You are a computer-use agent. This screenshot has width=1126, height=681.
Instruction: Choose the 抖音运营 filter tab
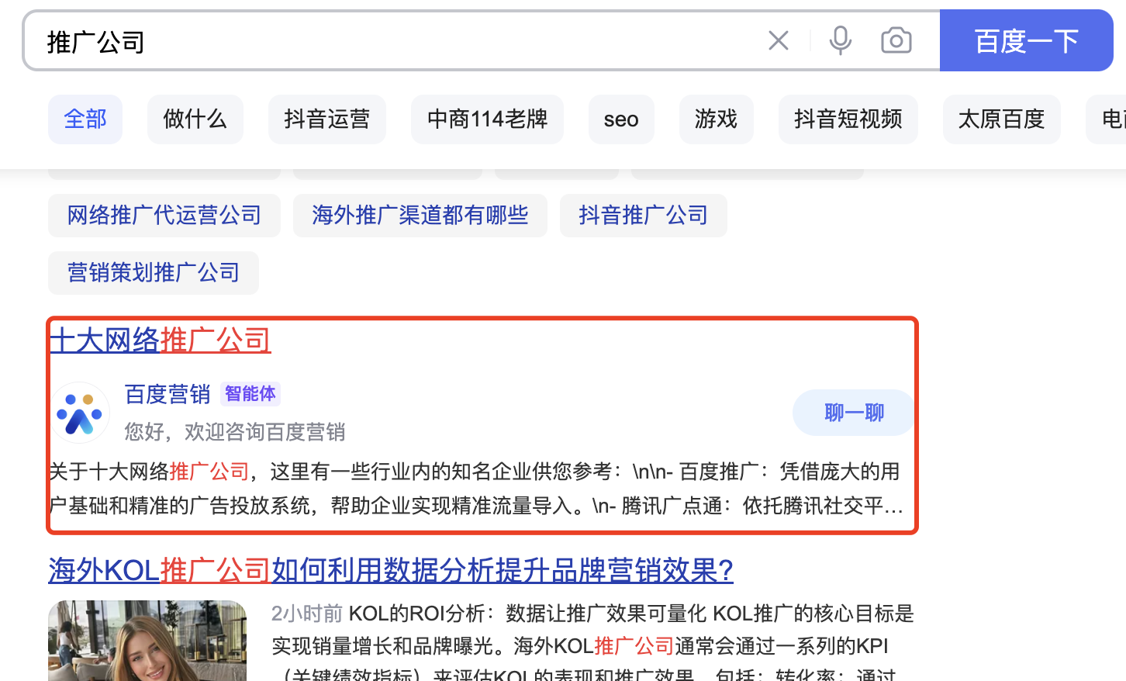[326, 119]
